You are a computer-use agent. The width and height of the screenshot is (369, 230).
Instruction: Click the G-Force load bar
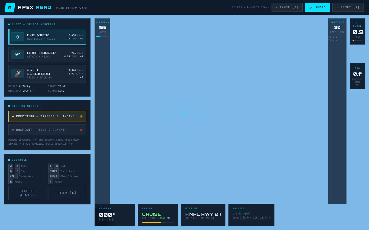tap(357, 41)
